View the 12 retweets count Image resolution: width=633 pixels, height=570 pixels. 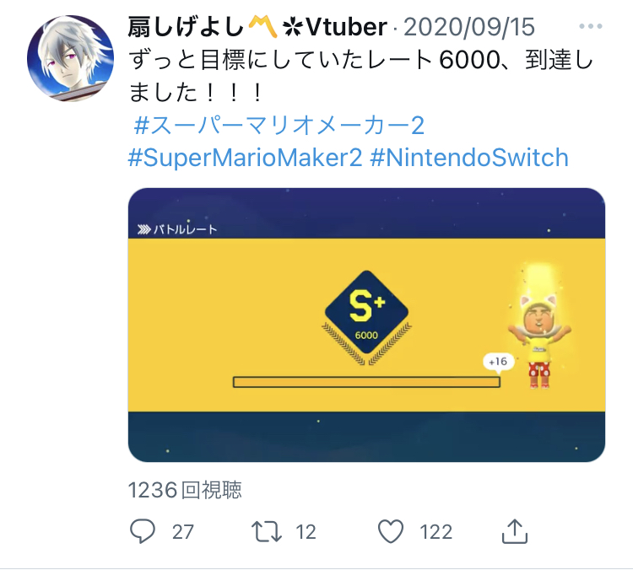pyautogui.click(x=306, y=532)
